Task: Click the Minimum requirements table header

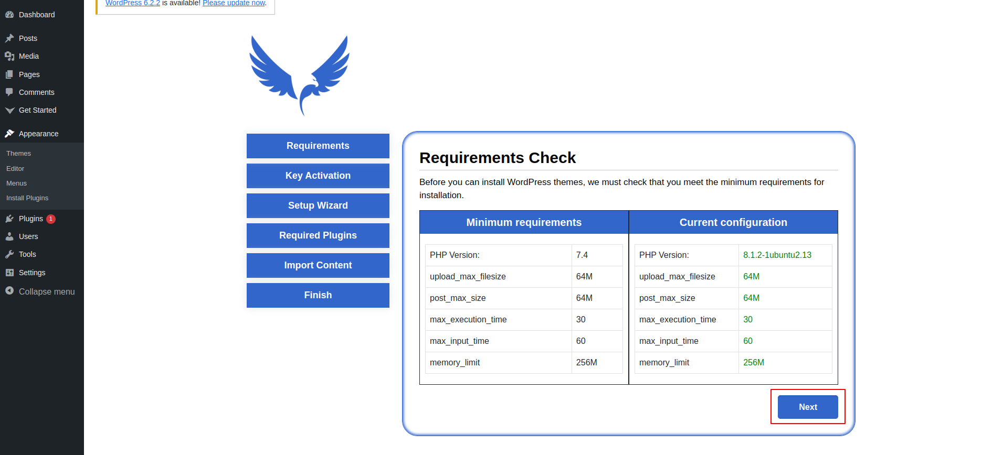Action: pos(524,222)
